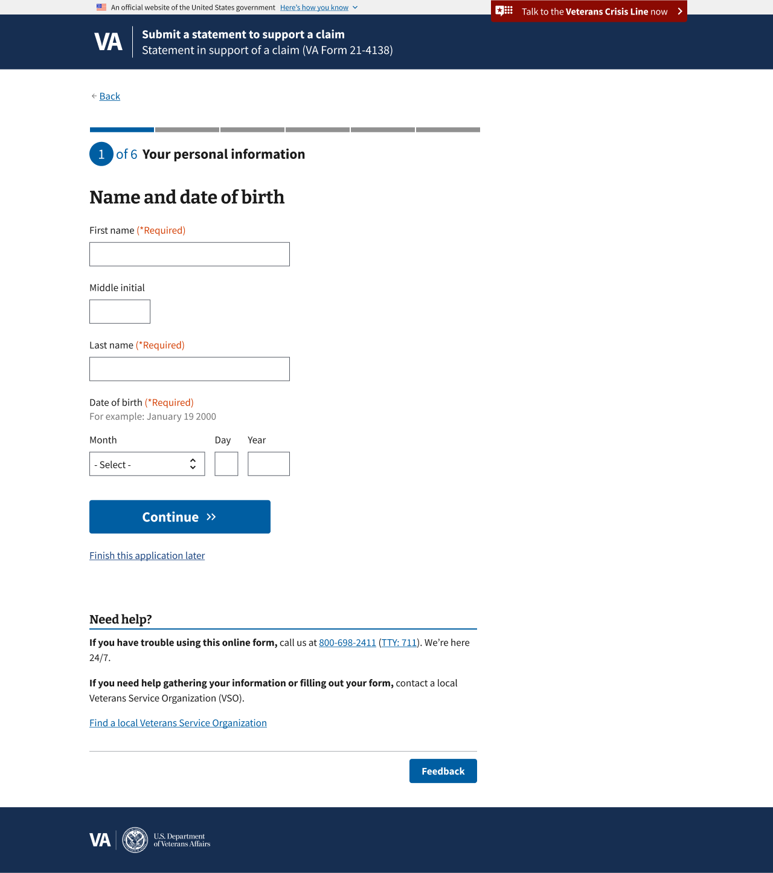Click the Veterans Crisis Line chat icon
The height and width of the screenshot is (873, 773).
[504, 11]
